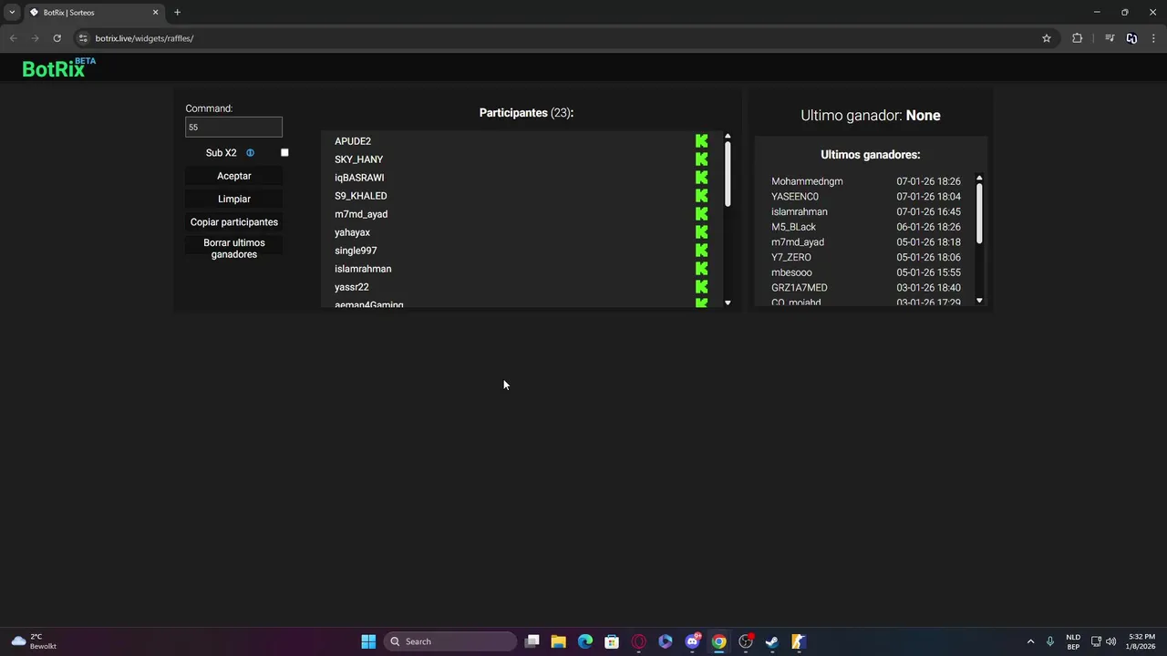Viewport: 1167px width, 656px height.
Task: Open the clock showing 5:32 PM
Action: pyautogui.click(x=1141, y=641)
